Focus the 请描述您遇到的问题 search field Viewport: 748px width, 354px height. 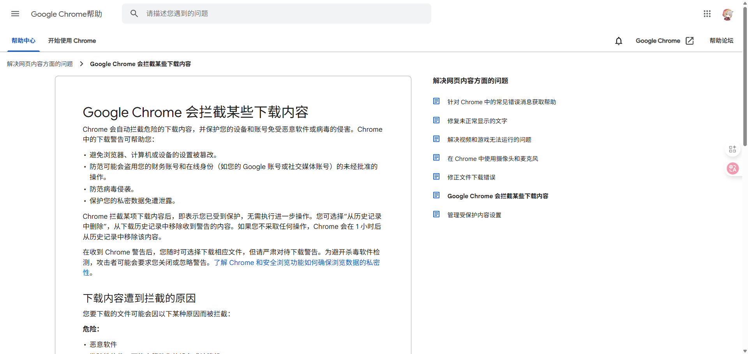pos(277,14)
